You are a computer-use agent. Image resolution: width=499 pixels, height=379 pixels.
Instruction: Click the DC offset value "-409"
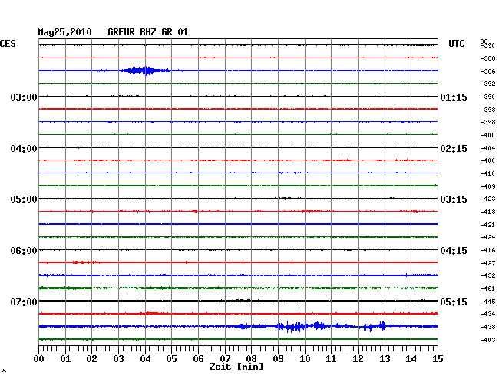point(487,186)
